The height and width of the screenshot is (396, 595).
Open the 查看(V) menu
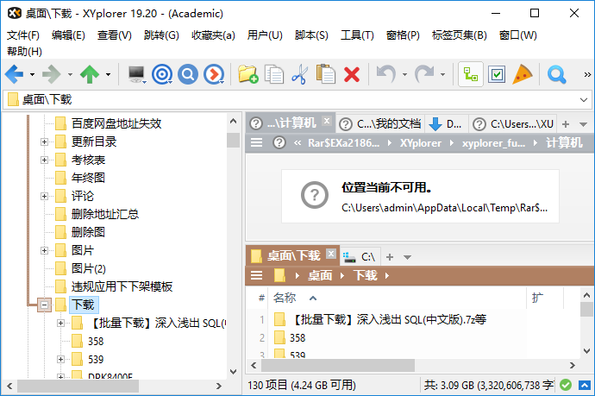114,35
